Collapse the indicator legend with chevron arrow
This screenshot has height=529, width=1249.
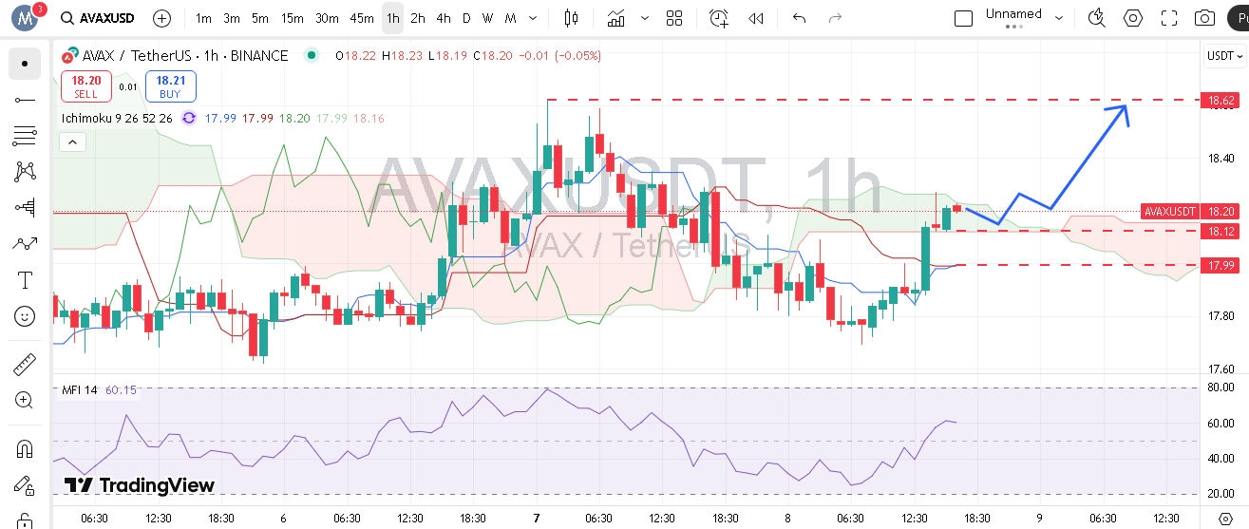(x=72, y=142)
